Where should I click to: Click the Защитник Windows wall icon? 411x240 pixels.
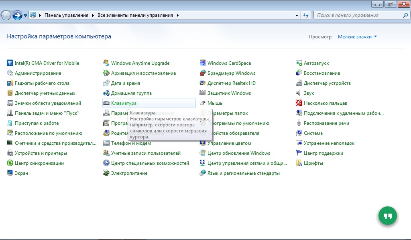[203, 93]
